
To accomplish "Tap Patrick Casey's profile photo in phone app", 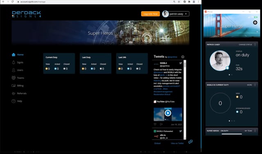I will [220, 61].
